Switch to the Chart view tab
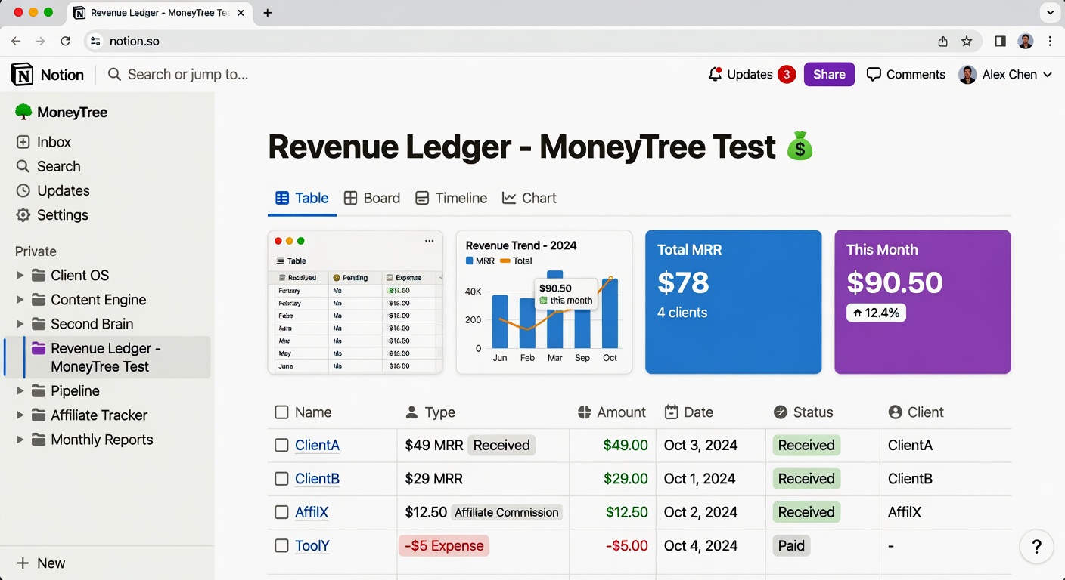 [x=529, y=198]
